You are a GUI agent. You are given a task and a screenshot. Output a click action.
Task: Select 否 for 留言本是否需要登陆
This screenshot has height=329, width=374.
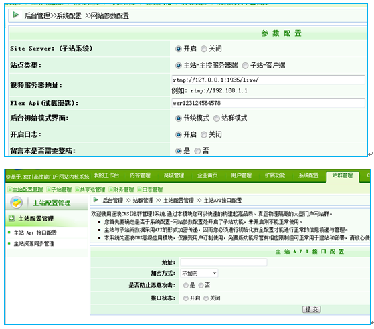[x=197, y=151]
